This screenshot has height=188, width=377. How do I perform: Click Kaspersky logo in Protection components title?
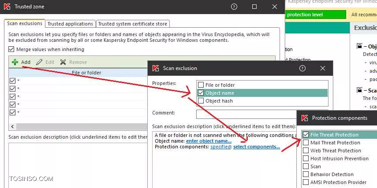(305, 118)
